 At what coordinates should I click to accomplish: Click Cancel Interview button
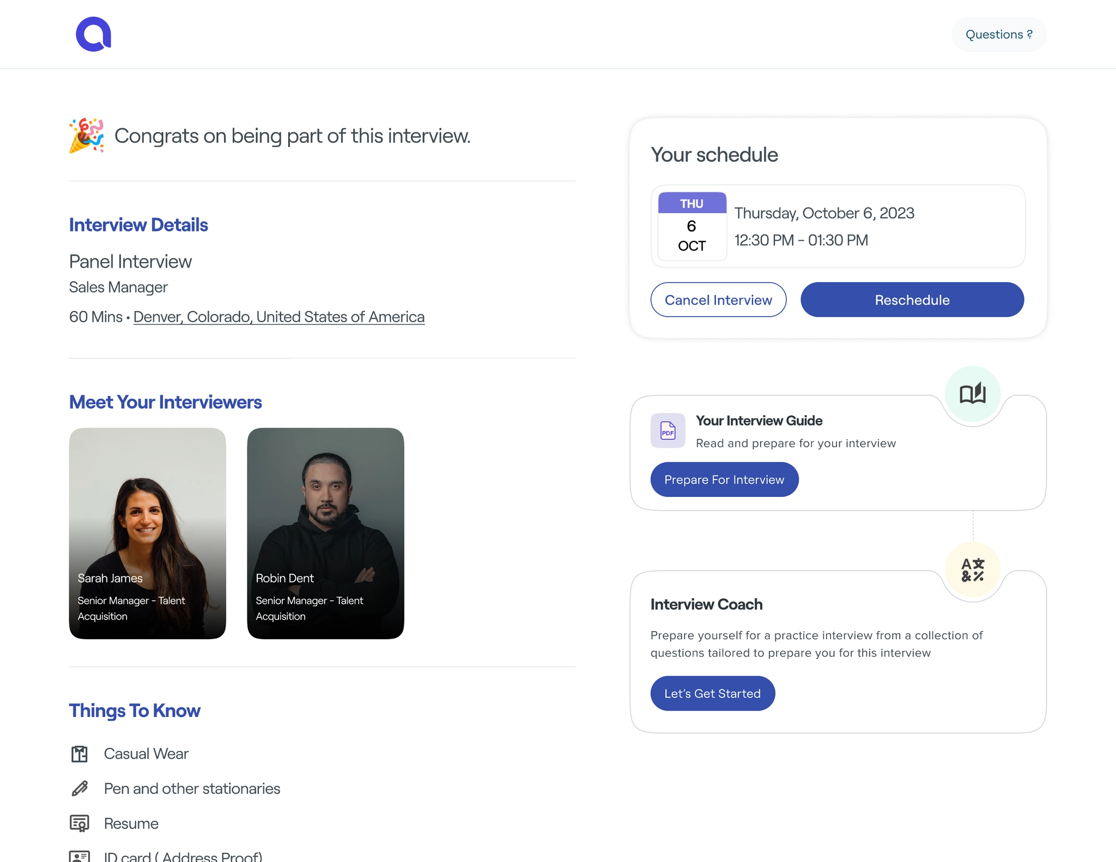718,300
